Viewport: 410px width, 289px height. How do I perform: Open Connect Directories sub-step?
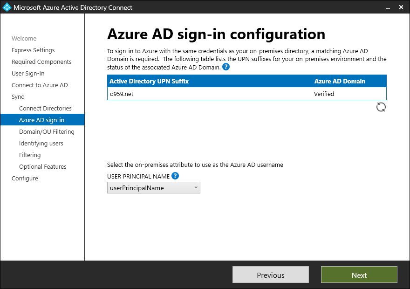click(x=45, y=108)
